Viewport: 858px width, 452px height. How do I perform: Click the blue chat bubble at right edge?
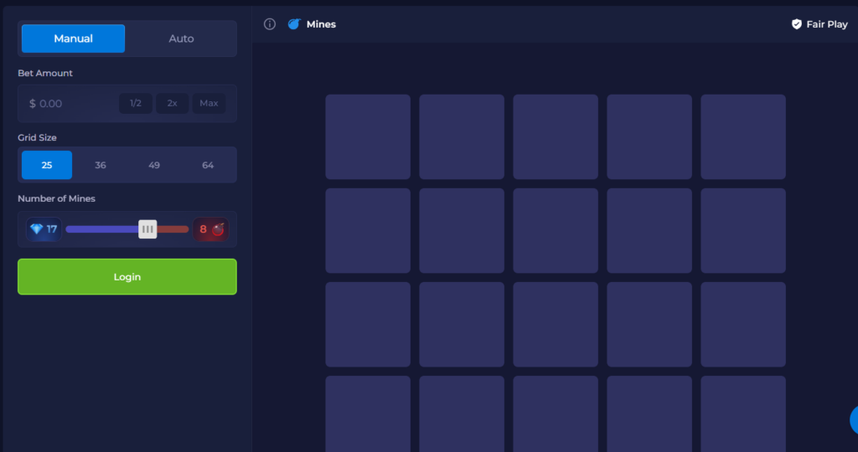(853, 419)
